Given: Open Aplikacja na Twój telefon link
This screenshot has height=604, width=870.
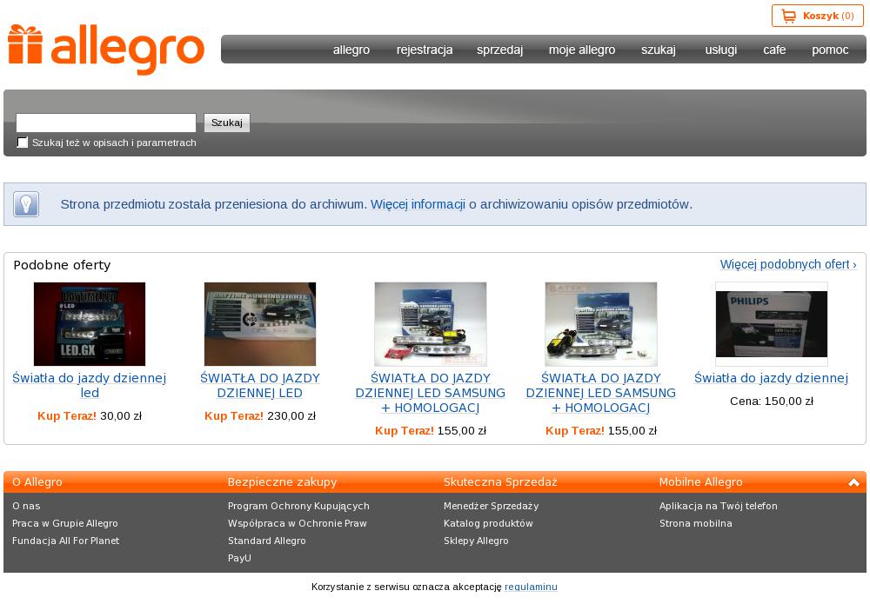Looking at the screenshot, I should tap(718, 506).
